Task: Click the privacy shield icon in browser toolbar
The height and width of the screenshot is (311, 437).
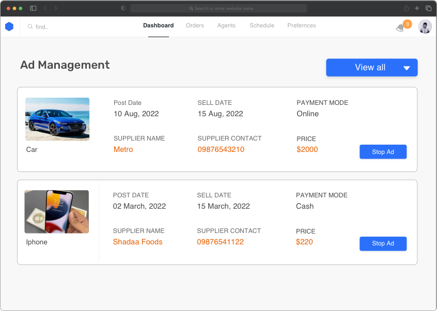Action: [x=123, y=8]
